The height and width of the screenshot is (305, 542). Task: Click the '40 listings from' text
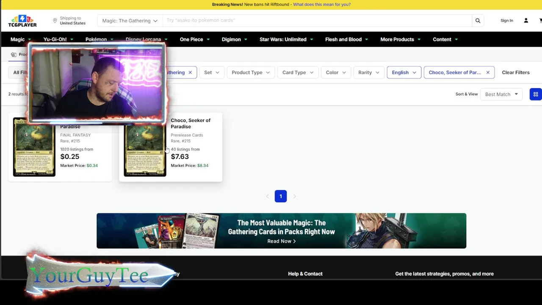click(x=185, y=149)
